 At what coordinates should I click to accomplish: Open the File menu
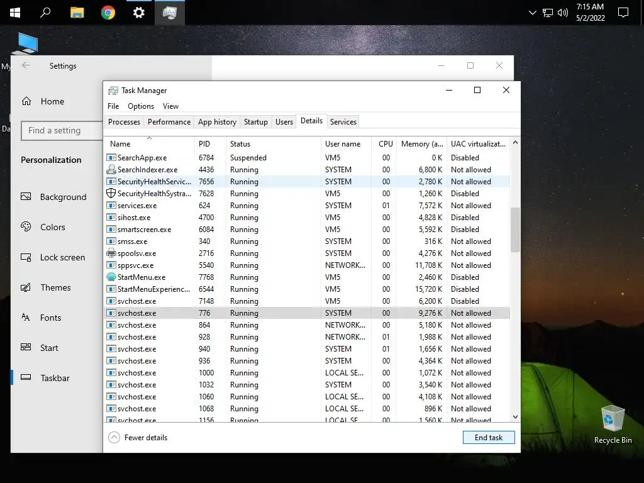[113, 106]
